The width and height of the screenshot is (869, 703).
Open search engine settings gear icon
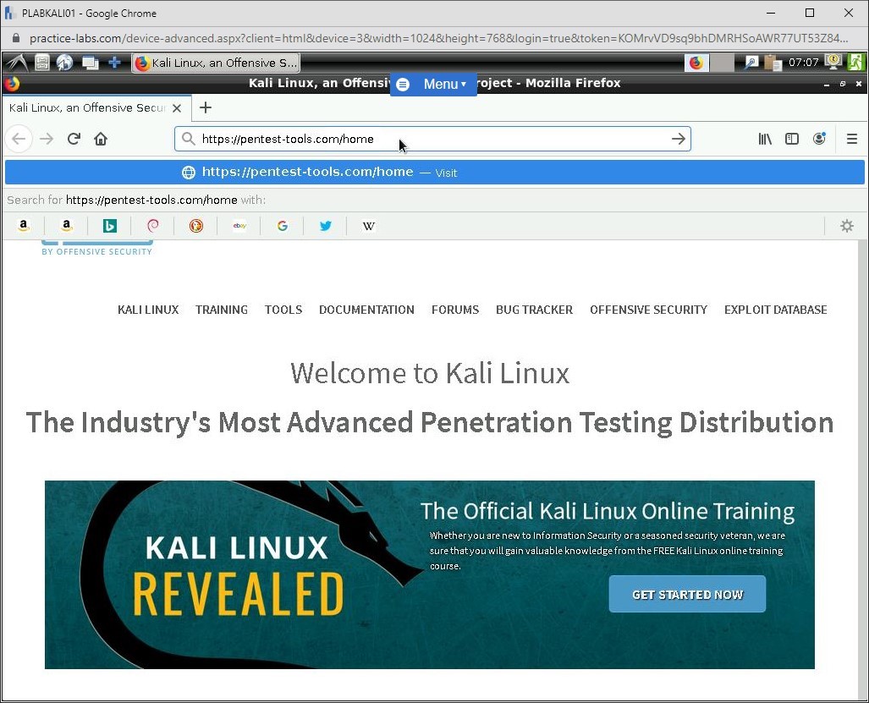(x=846, y=226)
